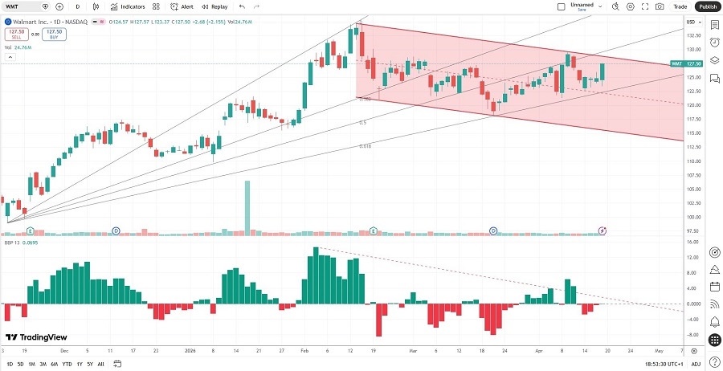The height and width of the screenshot is (371, 723).
Task: Open the USD currency dropdown
Action: click(x=694, y=22)
